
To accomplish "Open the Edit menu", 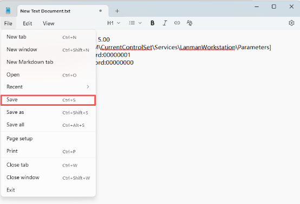I will (28, 23).
